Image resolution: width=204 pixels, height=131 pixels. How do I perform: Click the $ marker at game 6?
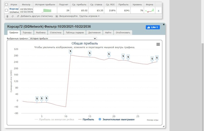[x=46, y=98]
